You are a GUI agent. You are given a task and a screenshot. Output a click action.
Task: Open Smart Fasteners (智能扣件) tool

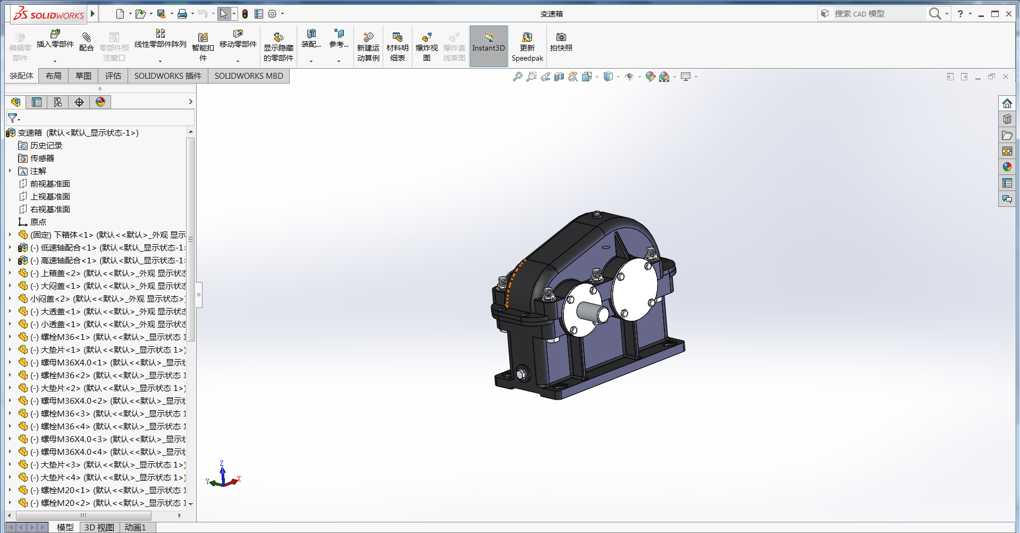203,38
